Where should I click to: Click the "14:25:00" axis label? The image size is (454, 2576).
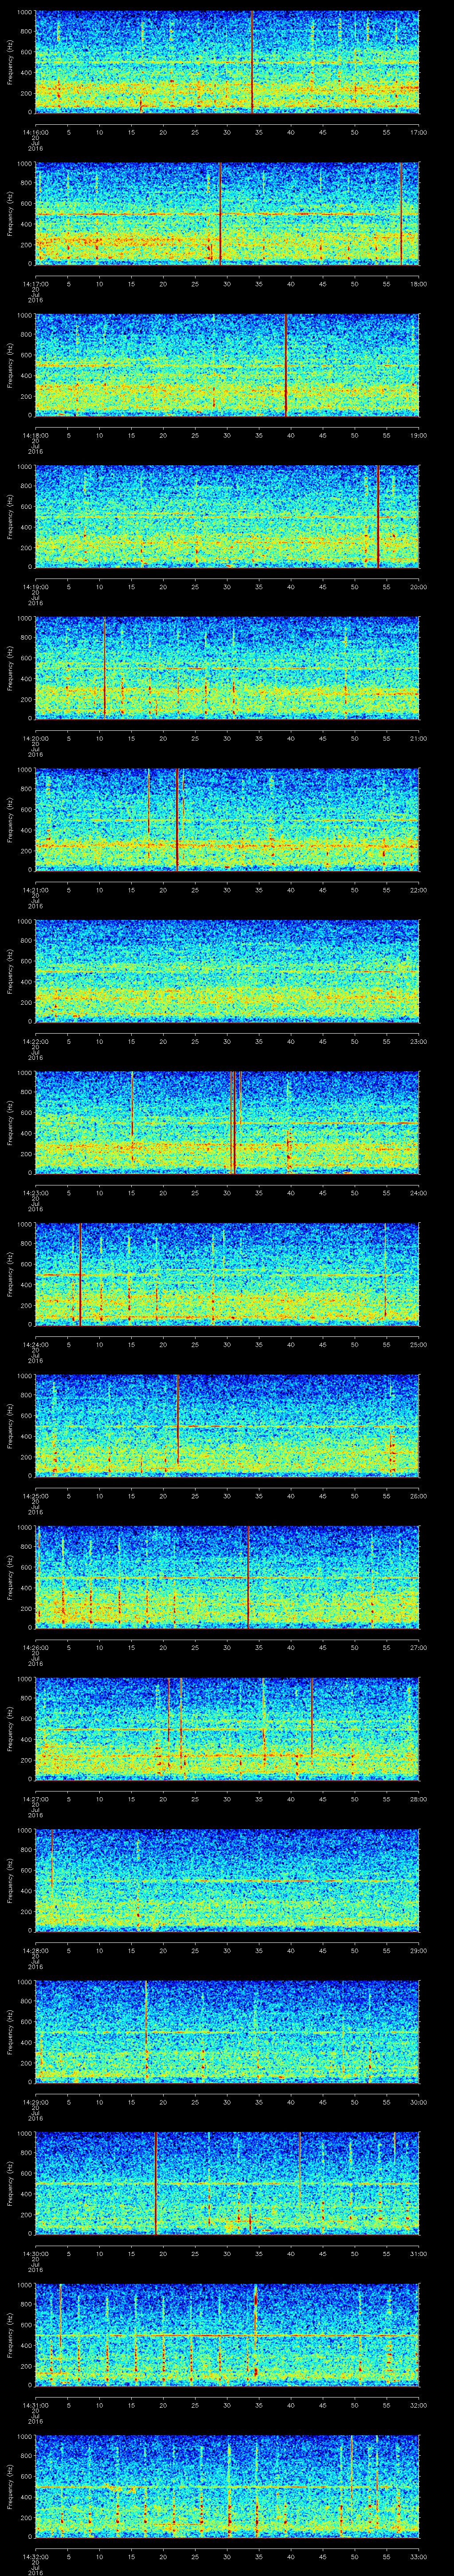[x=35, y=1496]
